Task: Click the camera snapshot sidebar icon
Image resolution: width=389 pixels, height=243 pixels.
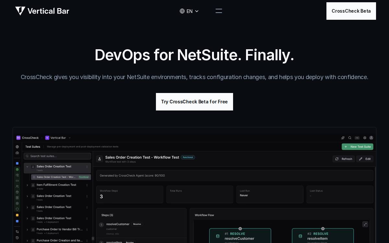Action: (17, 153)
